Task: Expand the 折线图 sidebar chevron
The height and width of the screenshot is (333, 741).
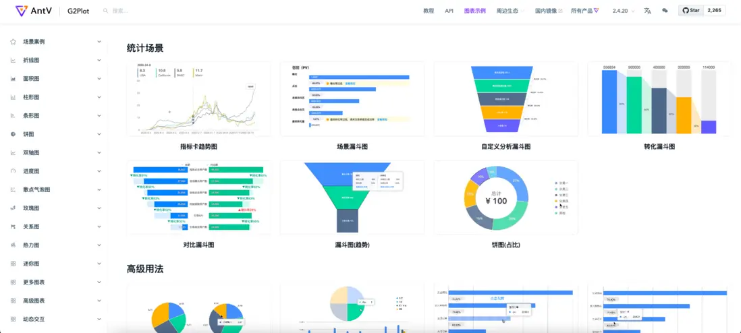Action: tap(99, 60)
